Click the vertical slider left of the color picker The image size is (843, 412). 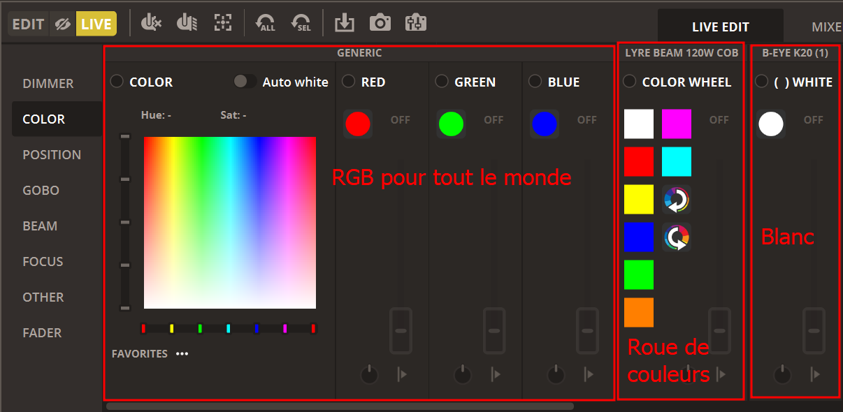click(x=125, y=223)
